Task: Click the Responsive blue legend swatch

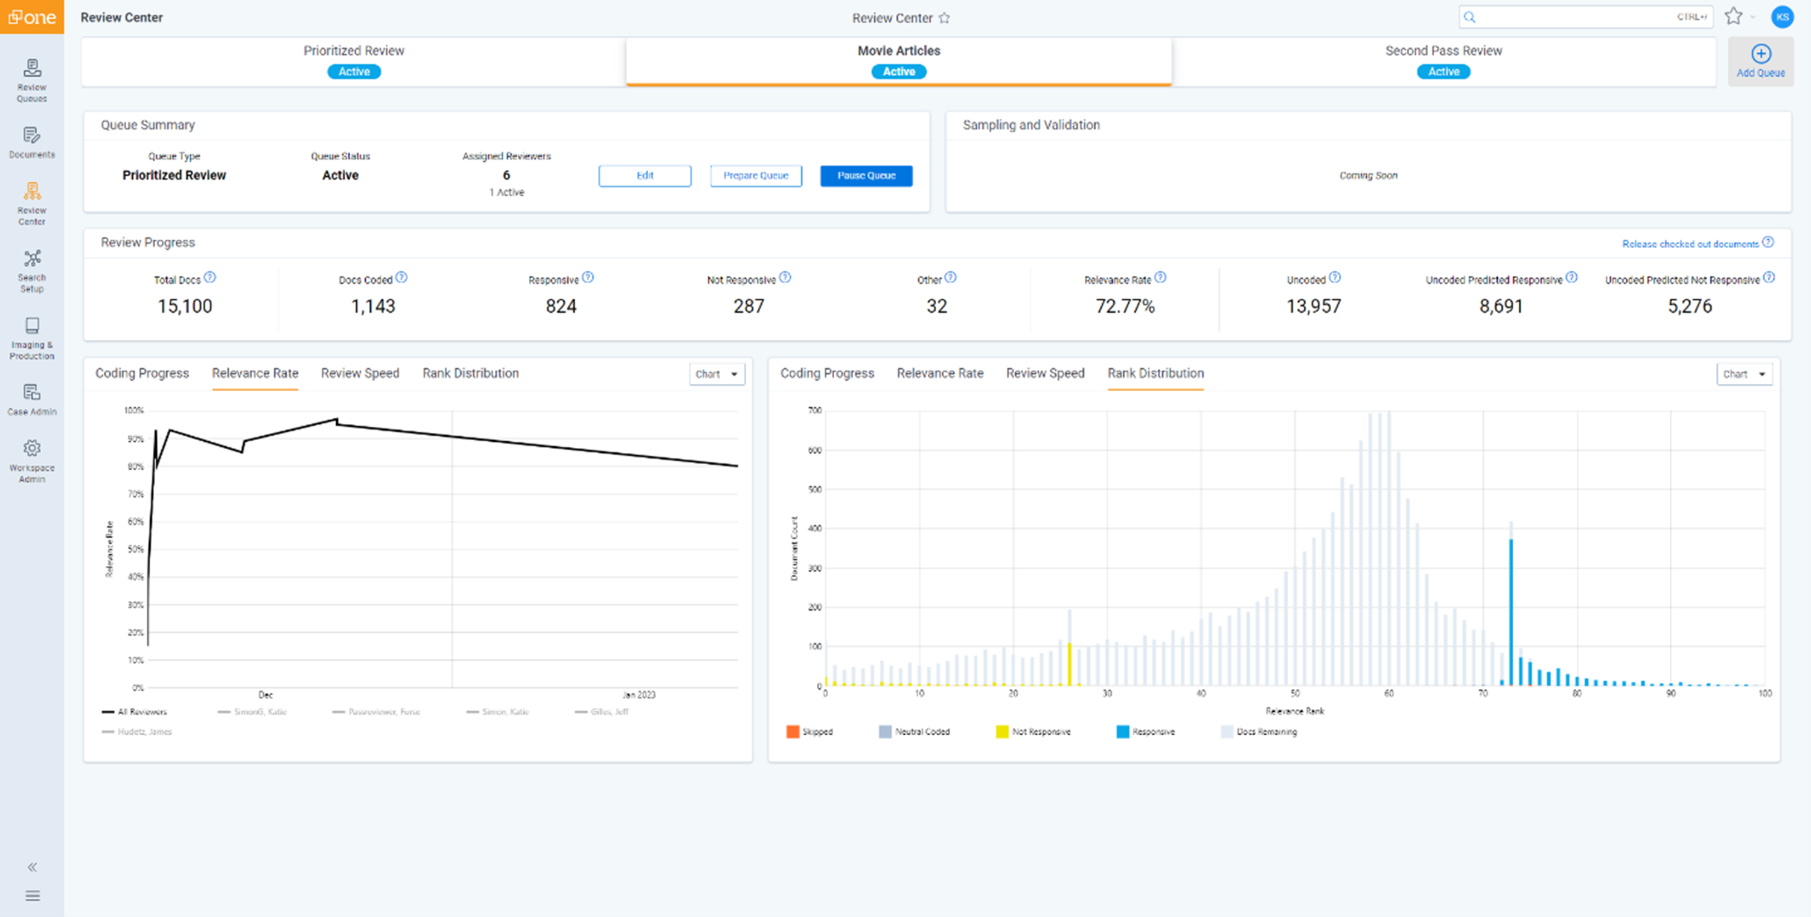Action: point(1122,731)
